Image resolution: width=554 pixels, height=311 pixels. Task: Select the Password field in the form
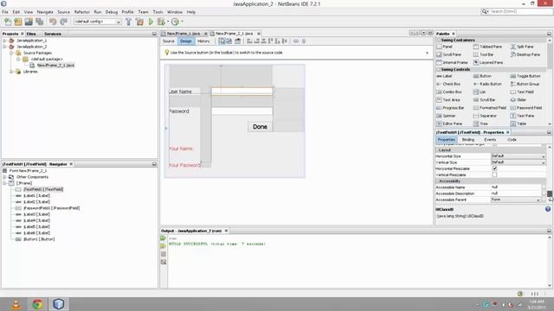pos(242,111)
